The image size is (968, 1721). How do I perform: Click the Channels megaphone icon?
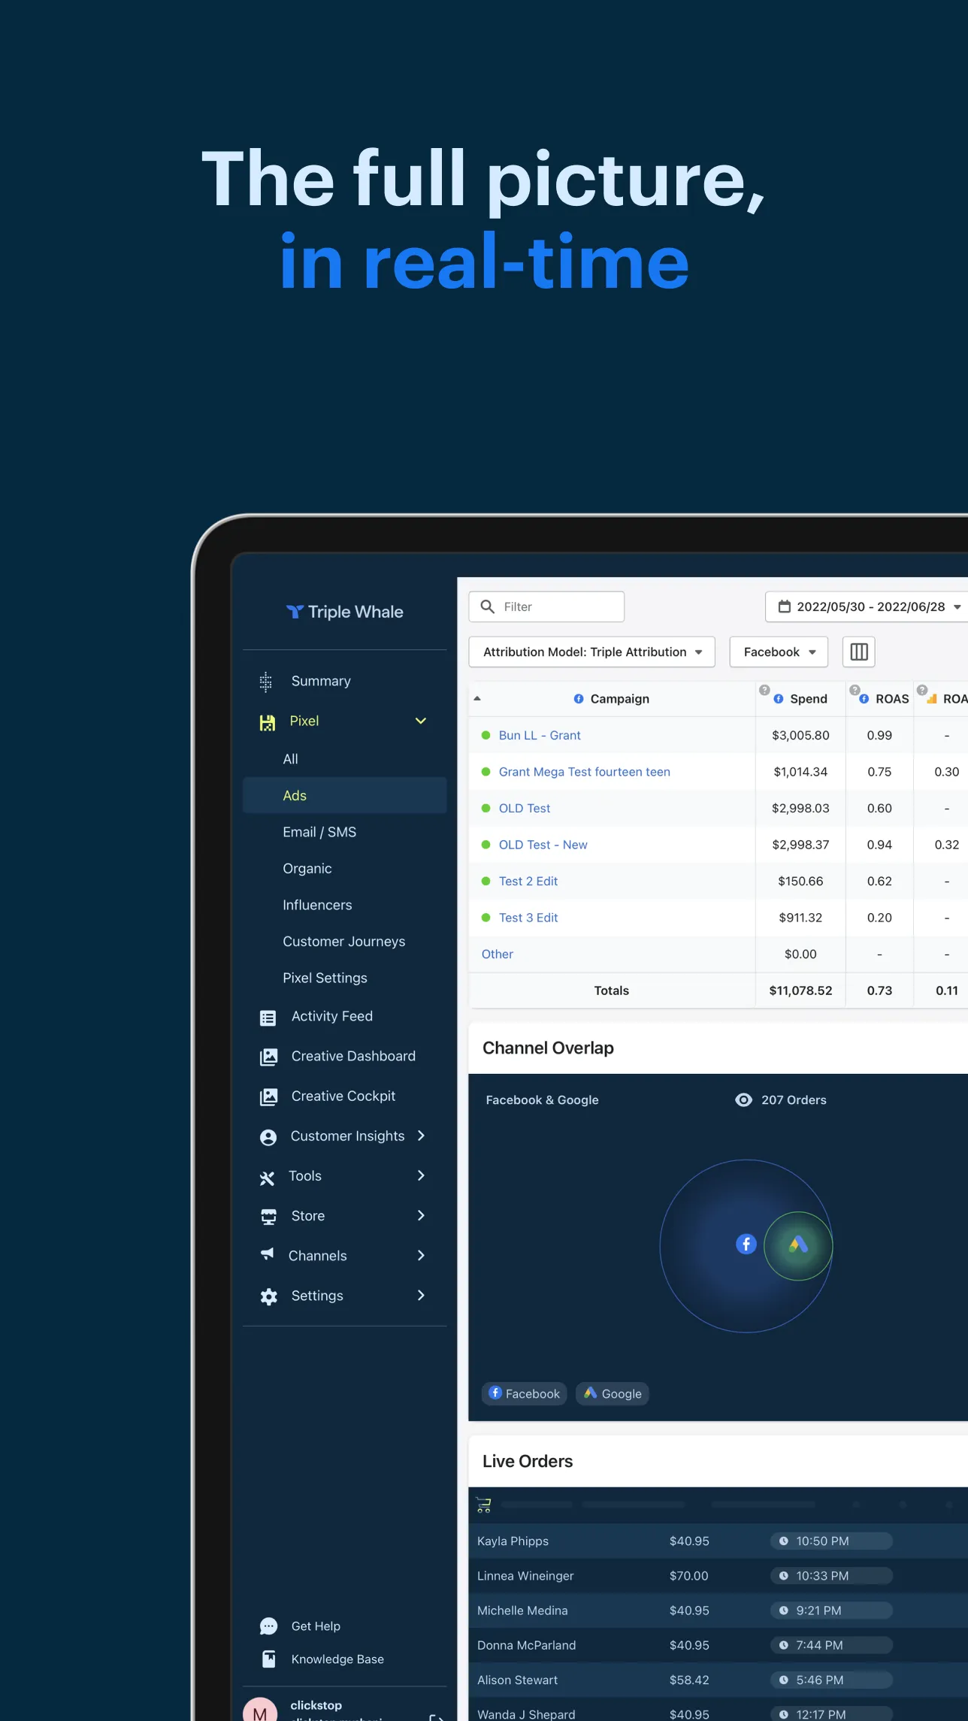pos(267,1254)
